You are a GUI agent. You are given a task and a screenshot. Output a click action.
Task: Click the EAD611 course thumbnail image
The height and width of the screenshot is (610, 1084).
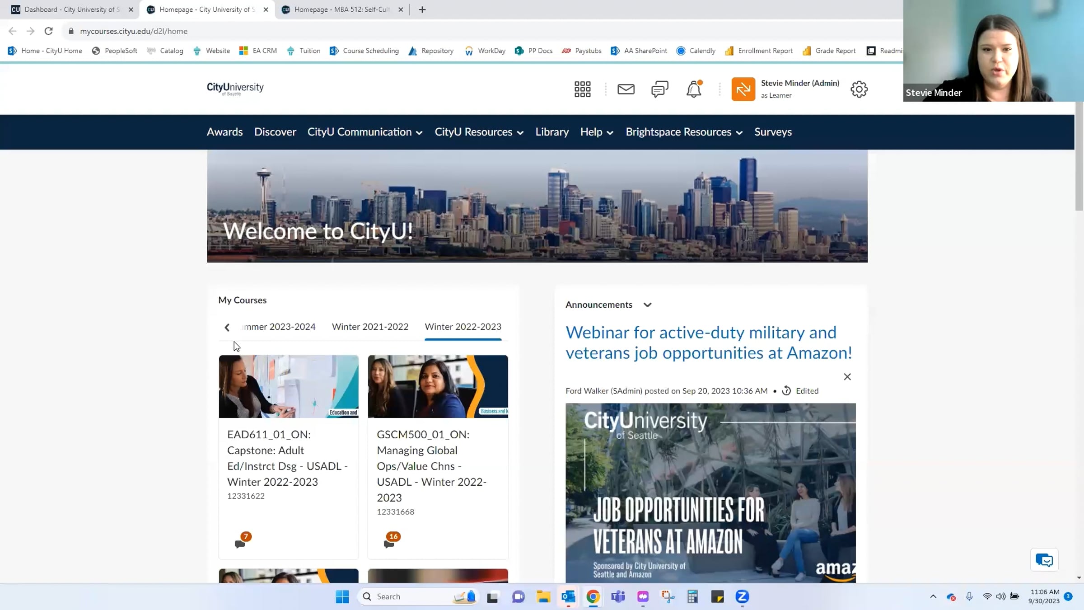[x=289, y=386]
